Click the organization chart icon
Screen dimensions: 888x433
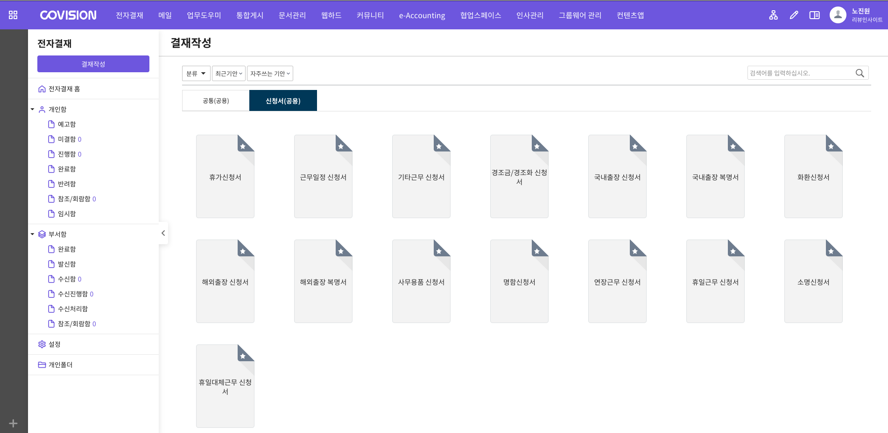pos(773,15)
